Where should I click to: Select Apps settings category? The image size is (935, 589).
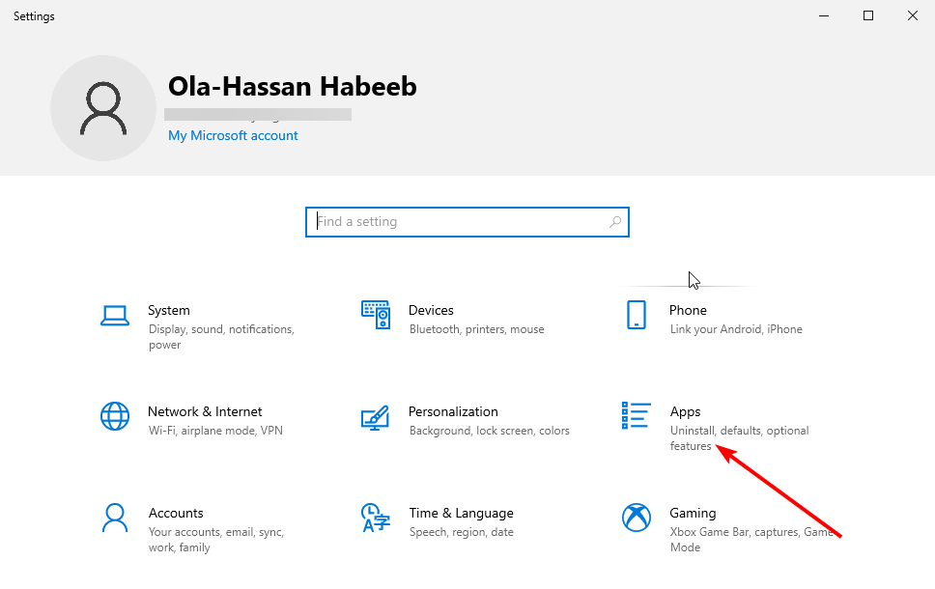pos(685,412)
